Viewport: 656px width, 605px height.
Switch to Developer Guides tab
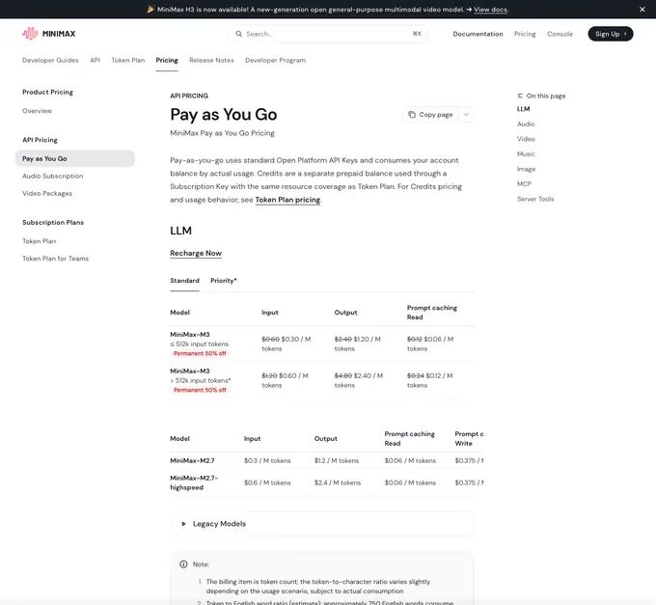(x=50, y=60)
